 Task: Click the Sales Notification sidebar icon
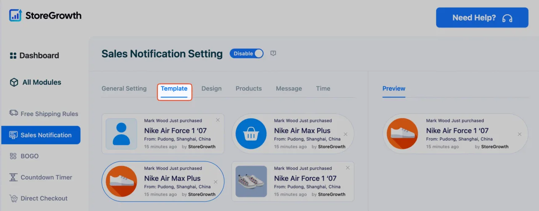[13, 135]
